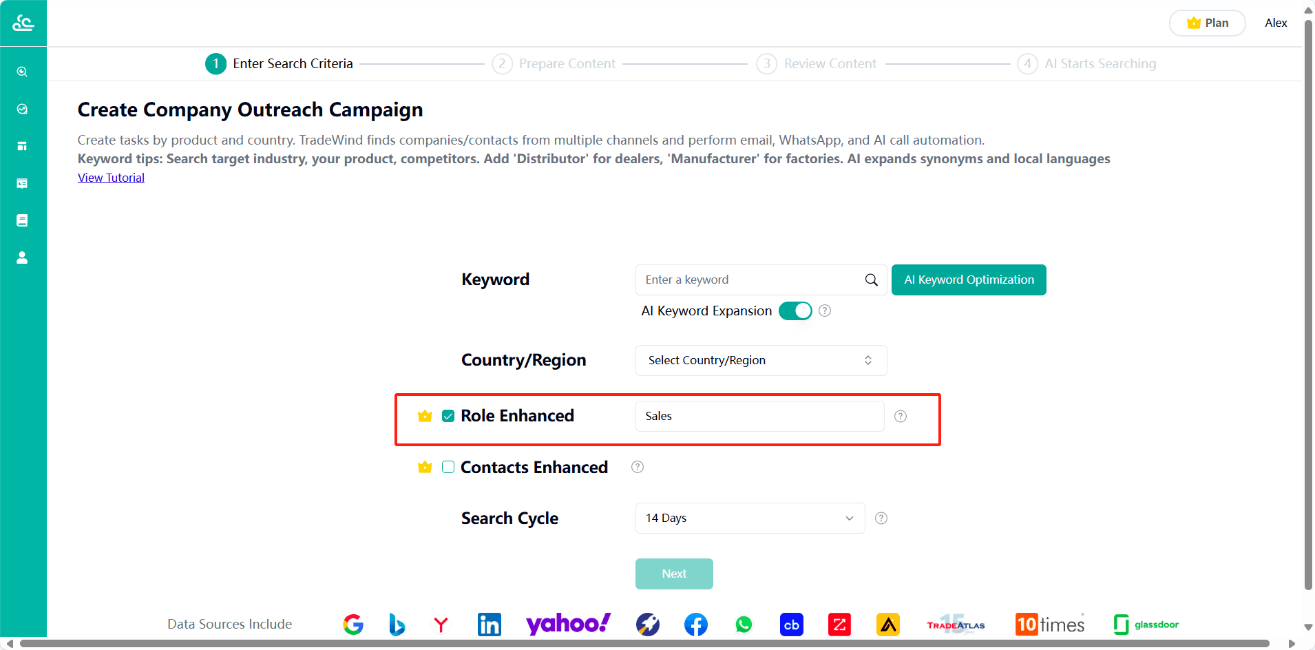Select the Prepare Content step
1315x650 pixels.
pyautogui.click(x=554, y=63)
